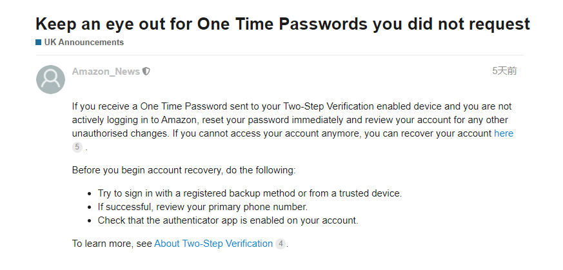Click the "Before you begin account recovery" line
563x270 pixels.
pyautogui.click(x=184, y=170)
